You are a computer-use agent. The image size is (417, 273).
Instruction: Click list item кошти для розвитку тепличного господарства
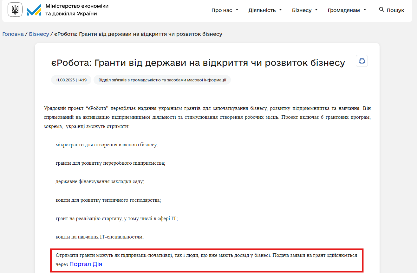108,200
